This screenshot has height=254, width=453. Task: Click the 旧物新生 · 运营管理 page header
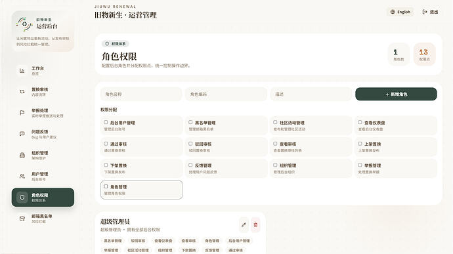point(125,15)
